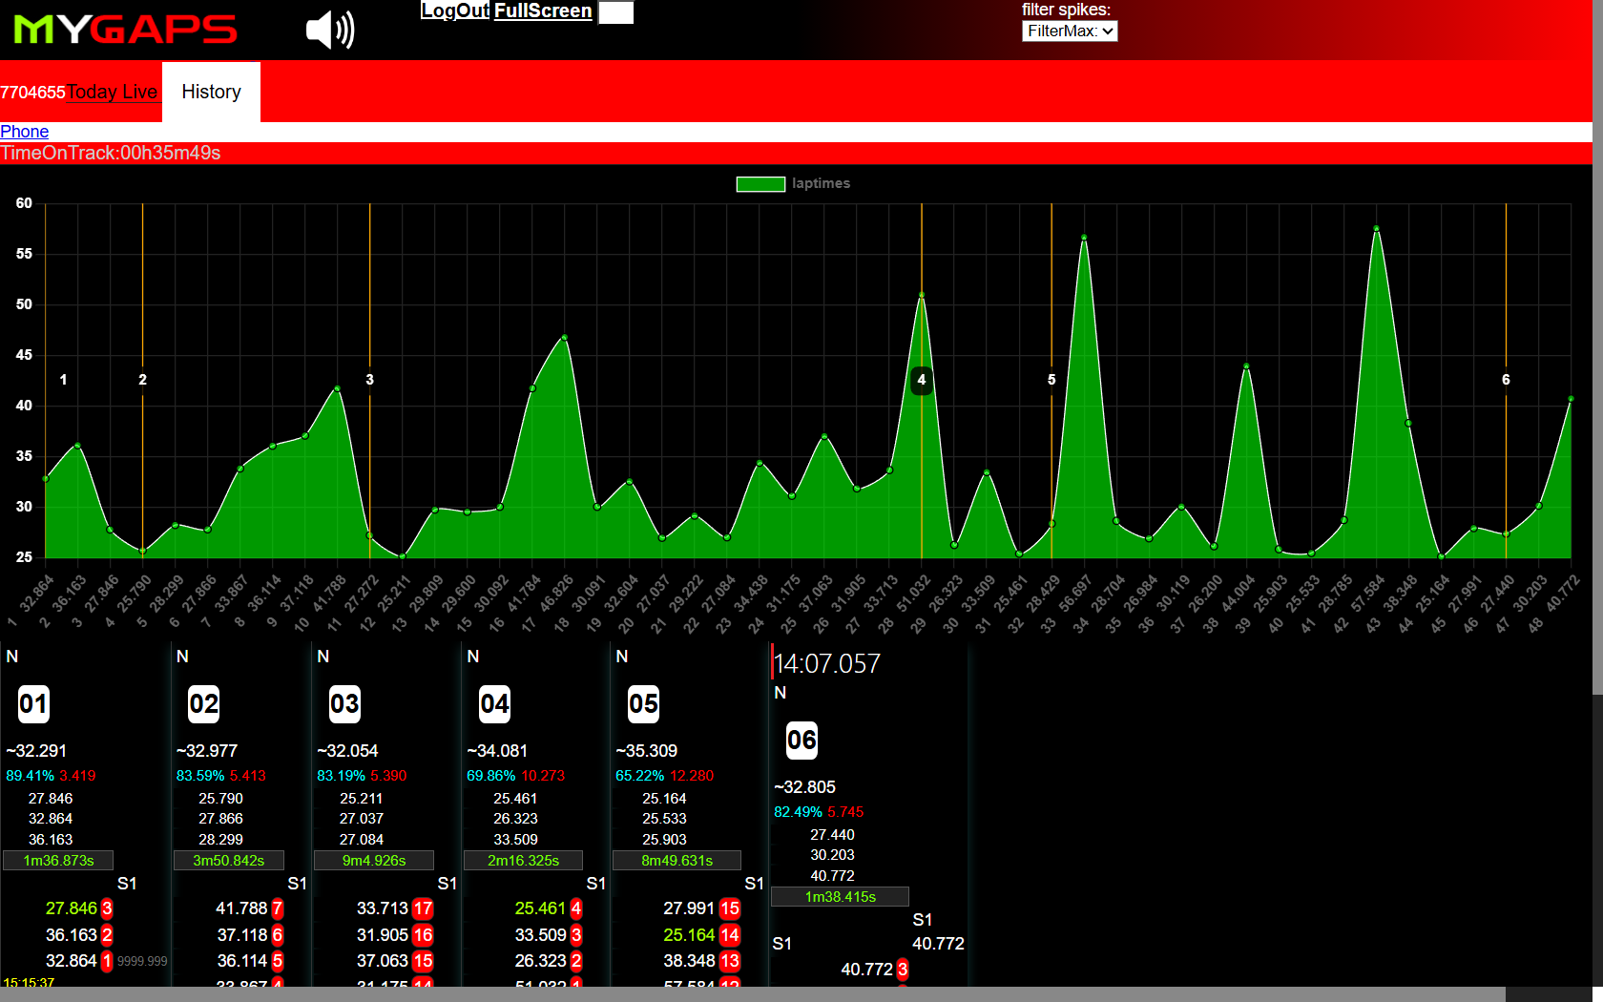Click the LogOut link

[455, 10]
